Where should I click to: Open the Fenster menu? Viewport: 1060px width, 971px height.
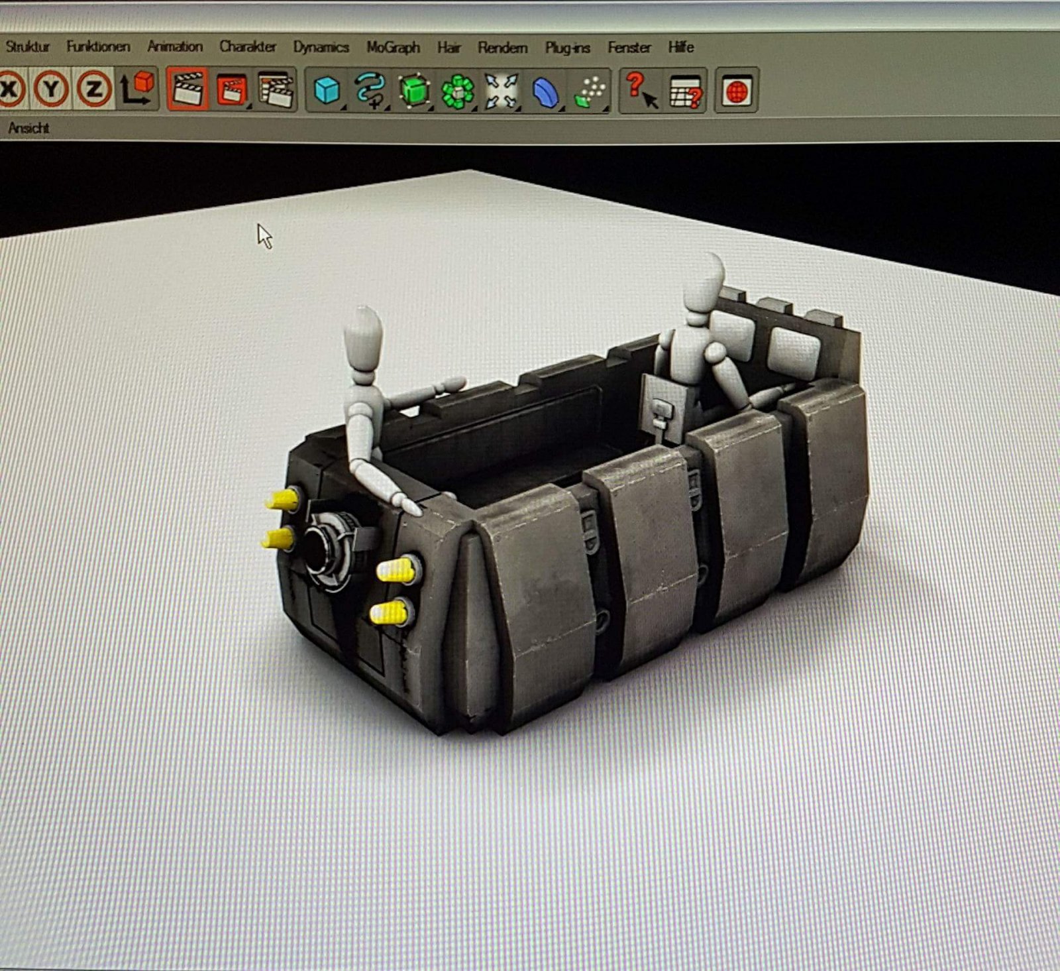629,48
